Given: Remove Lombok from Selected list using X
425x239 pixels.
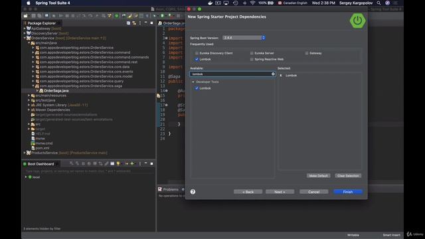Looking at the screenshot, I should tap(280, 76).
